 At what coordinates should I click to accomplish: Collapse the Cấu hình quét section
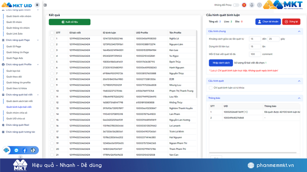point(299,81)
